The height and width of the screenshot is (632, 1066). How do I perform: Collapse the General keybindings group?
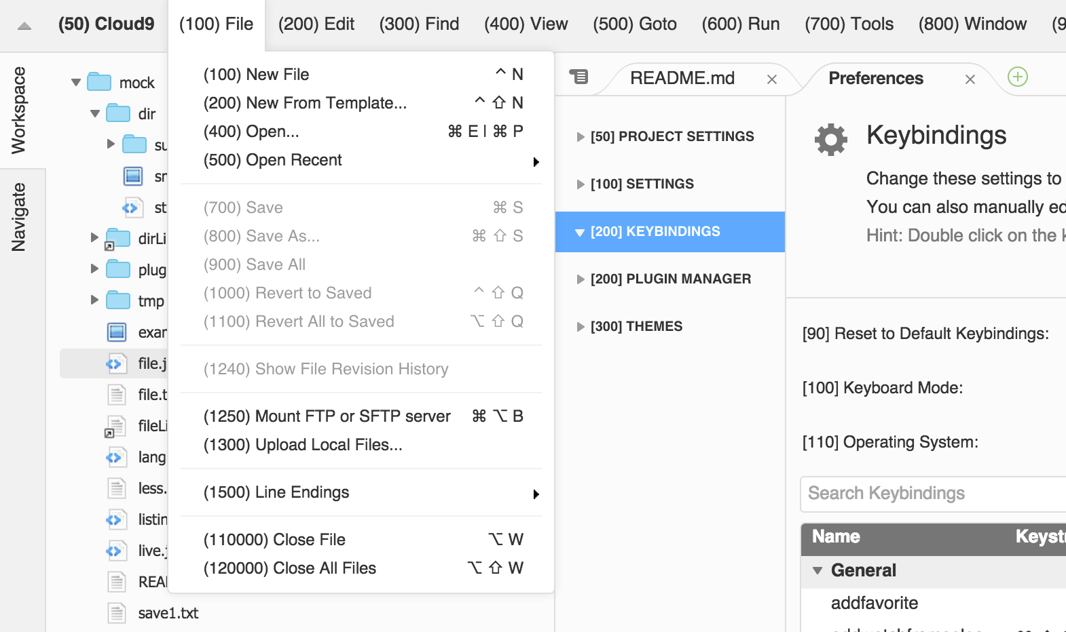(817, 571)
